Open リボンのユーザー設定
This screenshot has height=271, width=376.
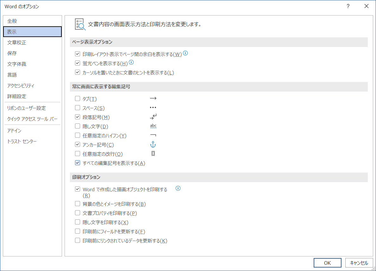[x=32, y=108]
